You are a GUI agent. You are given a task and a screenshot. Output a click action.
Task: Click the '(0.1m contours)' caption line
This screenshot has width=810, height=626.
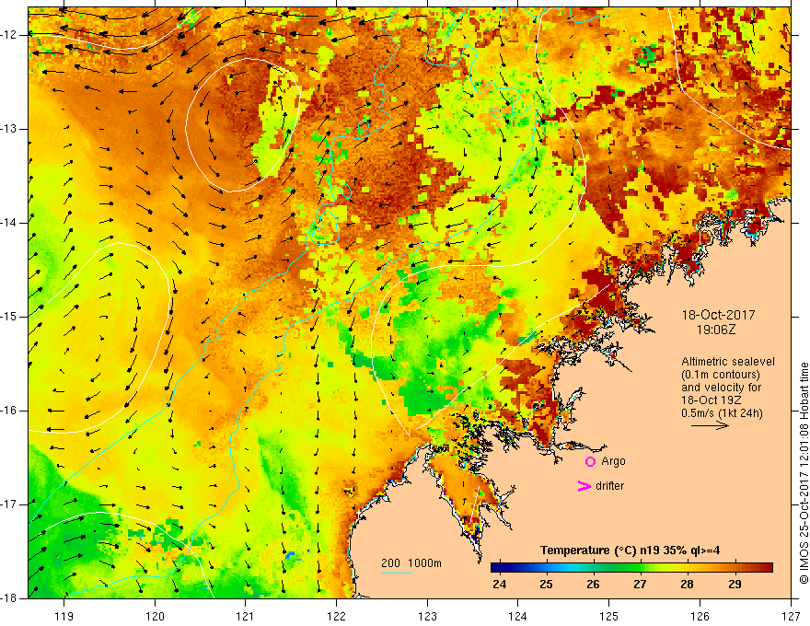coord(721,375)
